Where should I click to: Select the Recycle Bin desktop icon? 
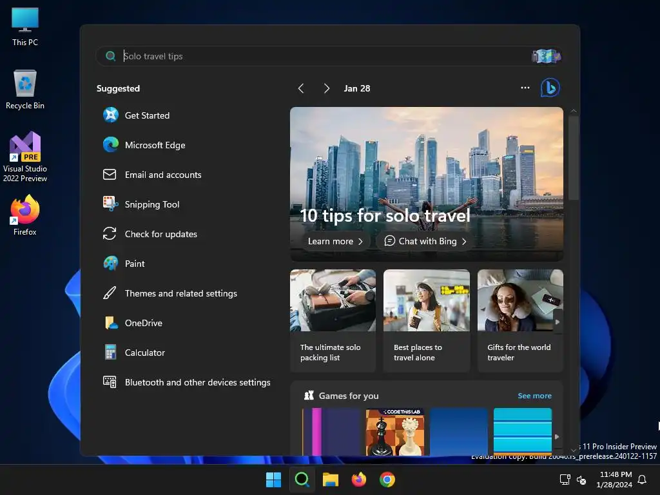[25, 90]
